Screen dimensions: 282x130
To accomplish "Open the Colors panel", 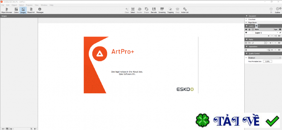I will pos(16,10).
